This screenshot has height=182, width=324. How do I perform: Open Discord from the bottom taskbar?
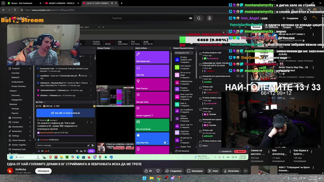[x=173, y=178]
